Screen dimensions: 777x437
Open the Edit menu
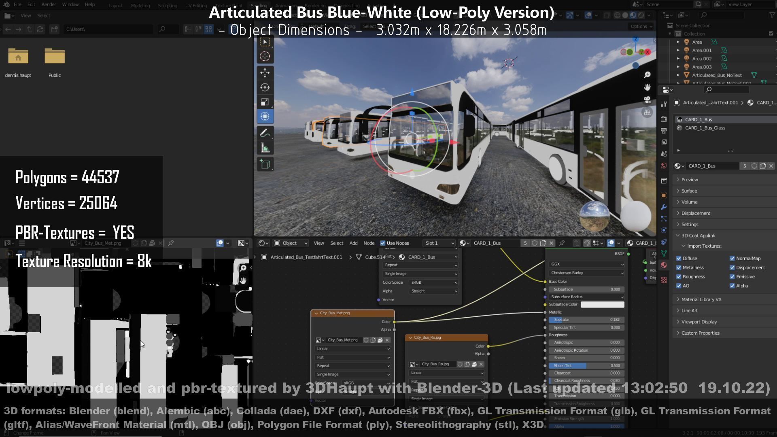tap(31, 4)
